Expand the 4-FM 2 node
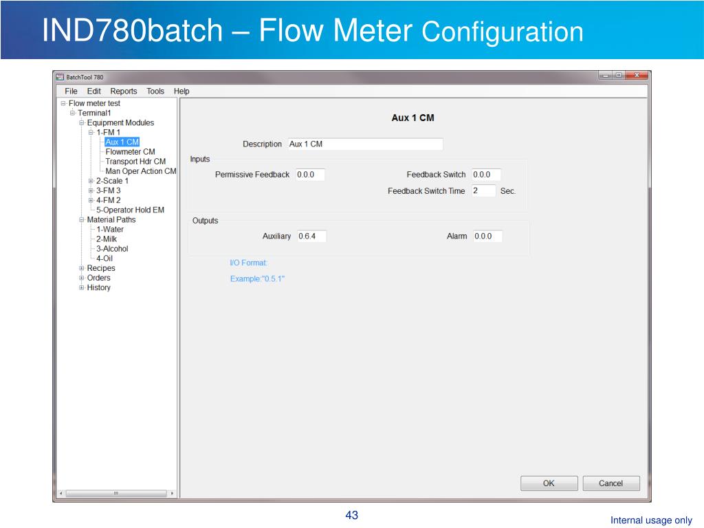The image size is (704, 528). 91,200
